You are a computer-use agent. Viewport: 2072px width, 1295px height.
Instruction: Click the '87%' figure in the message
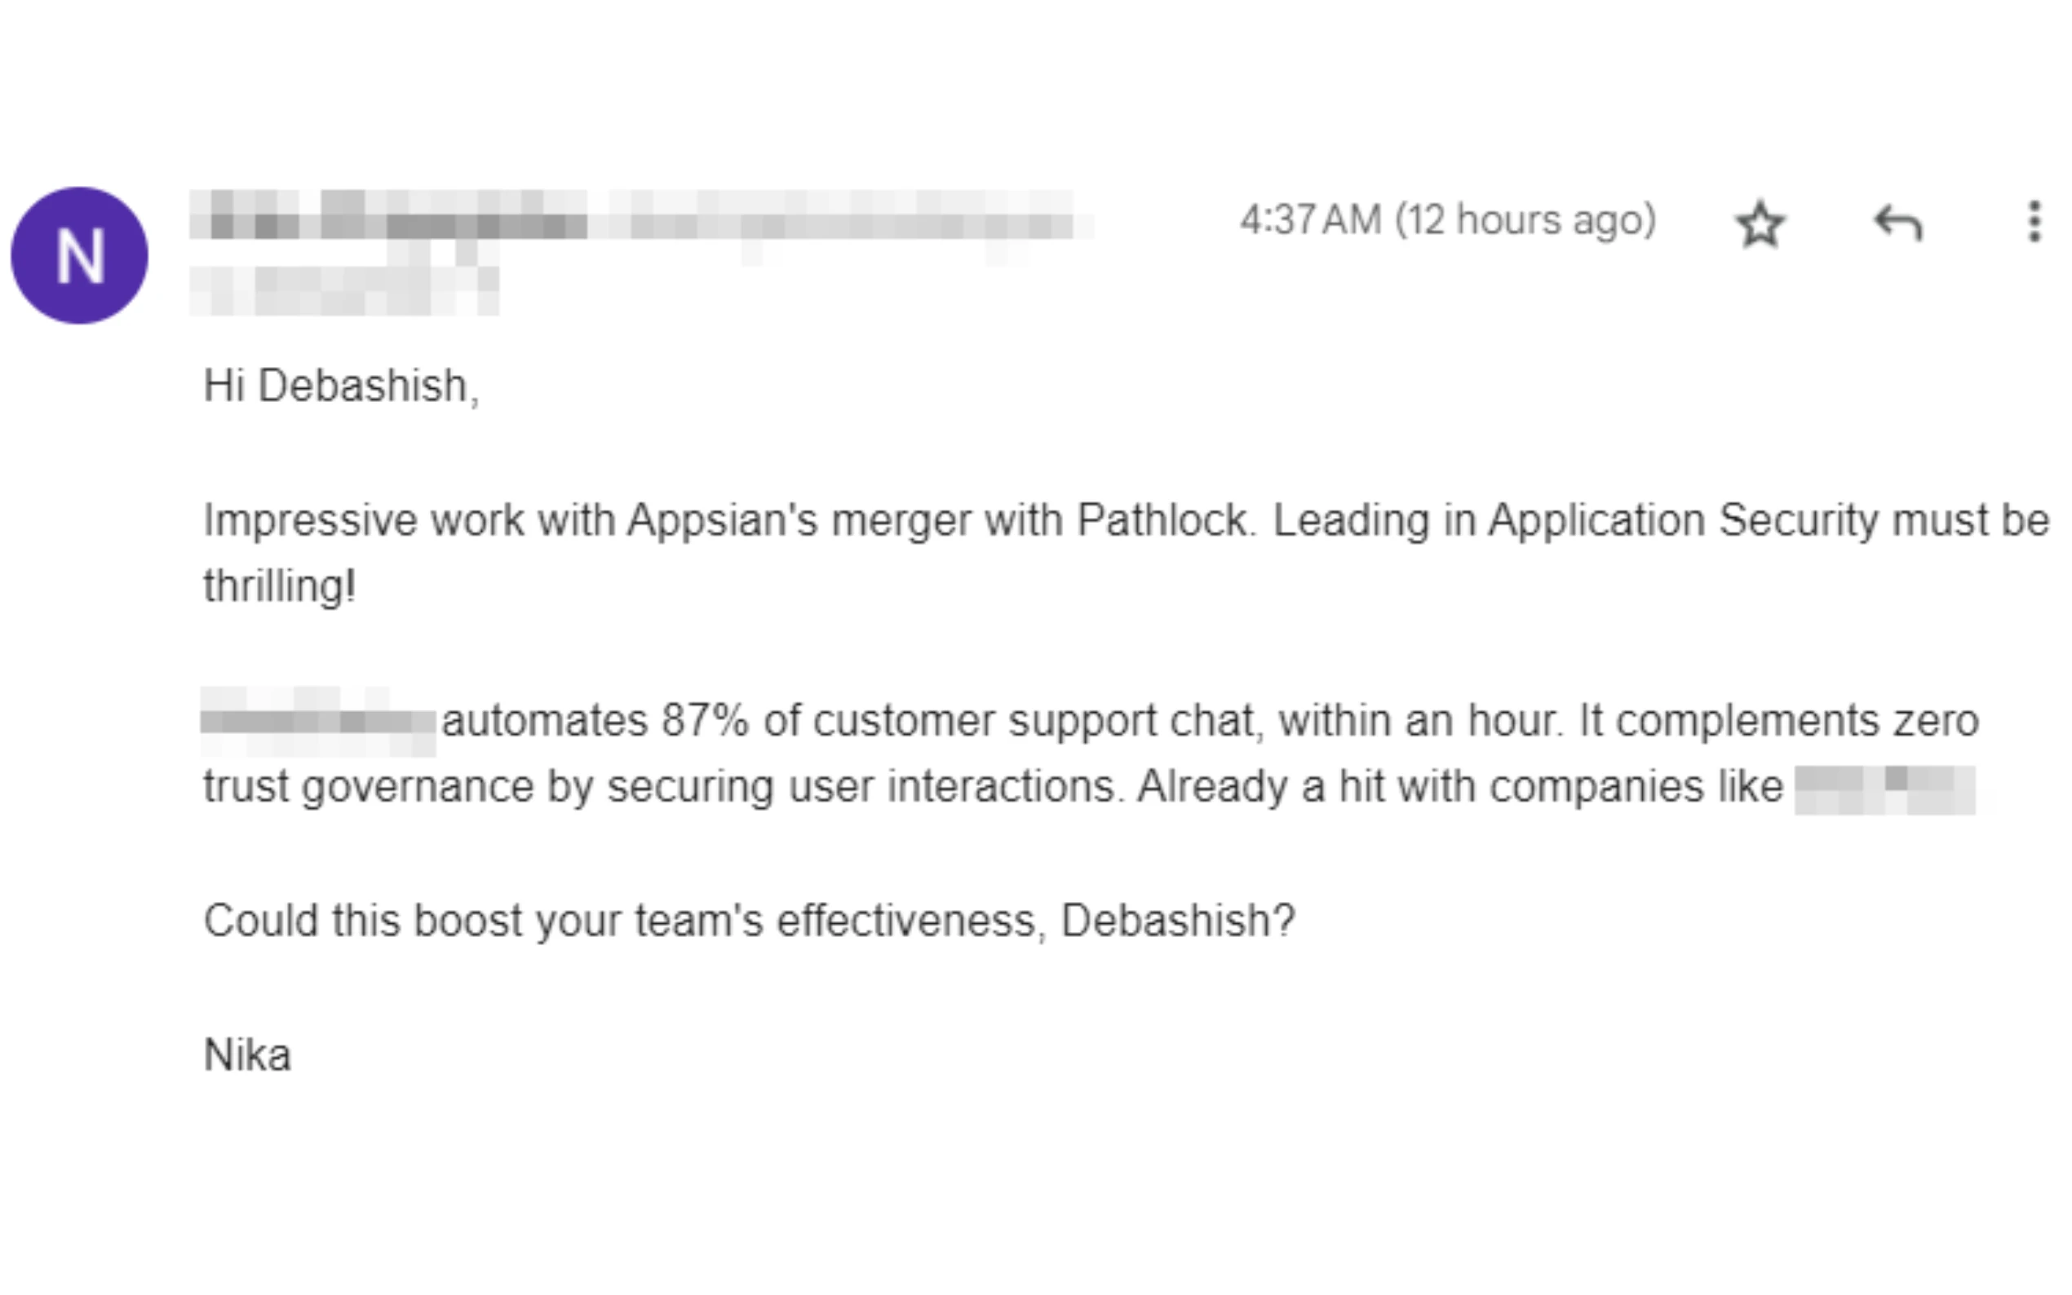click(x=705, y=721)
